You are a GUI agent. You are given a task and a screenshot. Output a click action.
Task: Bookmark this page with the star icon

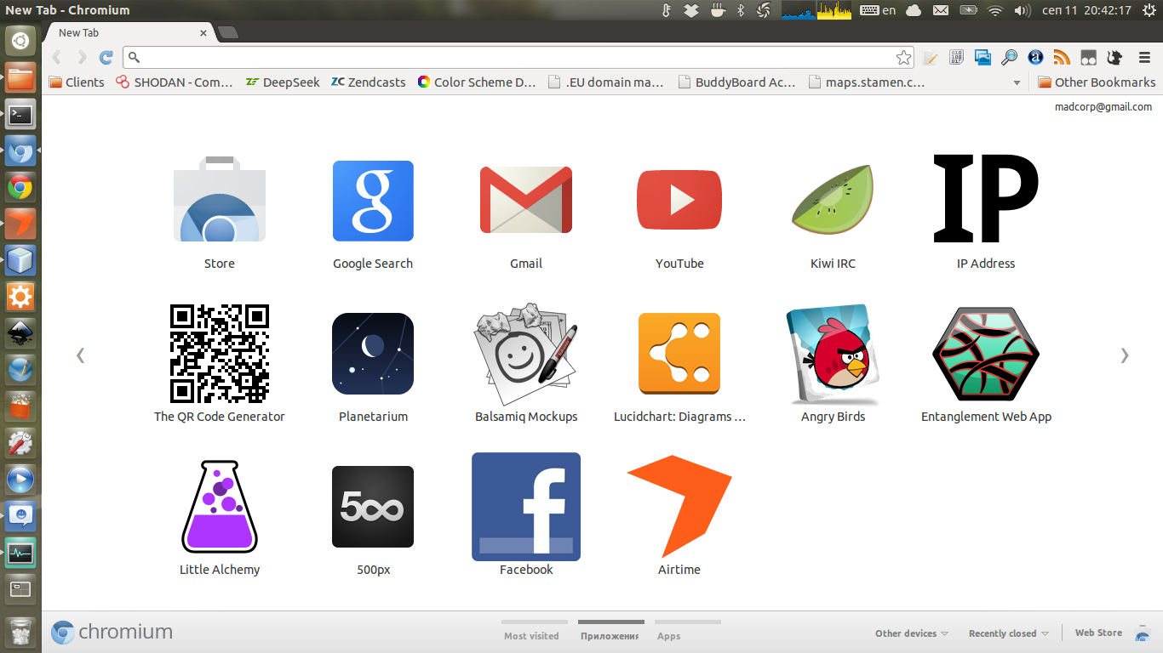click(x=903, y=58)
